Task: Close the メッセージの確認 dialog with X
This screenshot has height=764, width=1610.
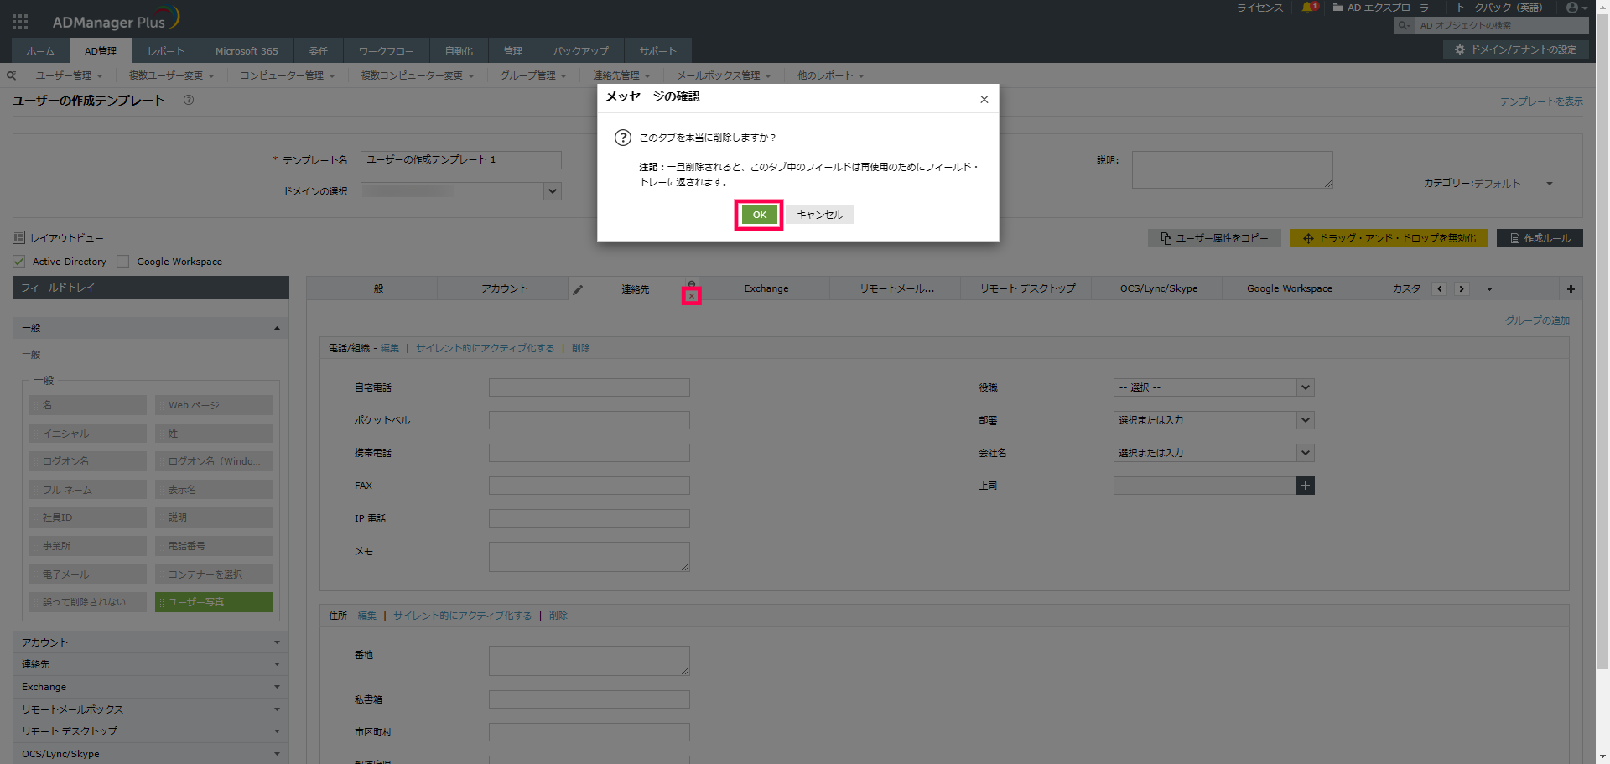Action: [984, 99]
